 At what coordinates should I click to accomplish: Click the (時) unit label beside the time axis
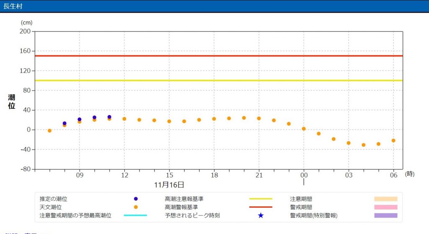point(410,174)
